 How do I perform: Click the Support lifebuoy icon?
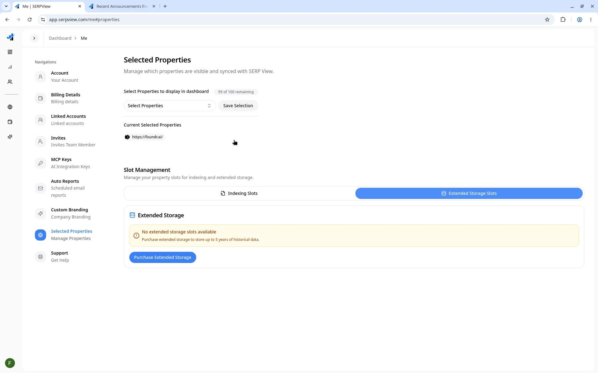pos(40,257)
